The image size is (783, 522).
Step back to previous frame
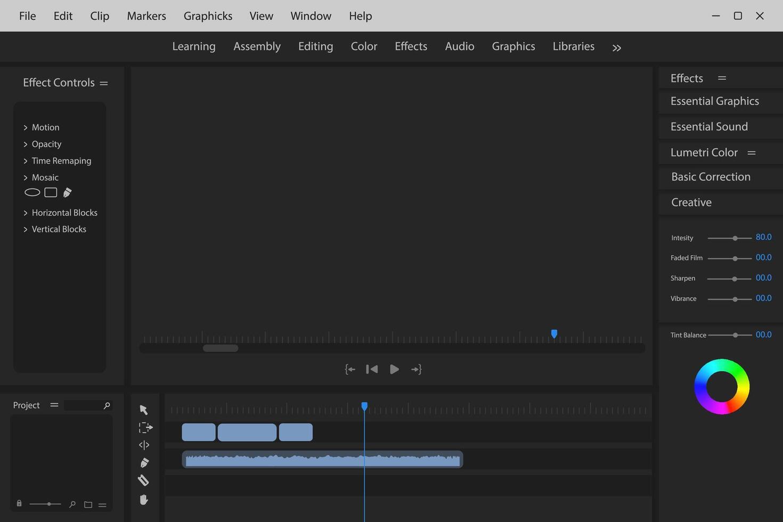[372, 369]
